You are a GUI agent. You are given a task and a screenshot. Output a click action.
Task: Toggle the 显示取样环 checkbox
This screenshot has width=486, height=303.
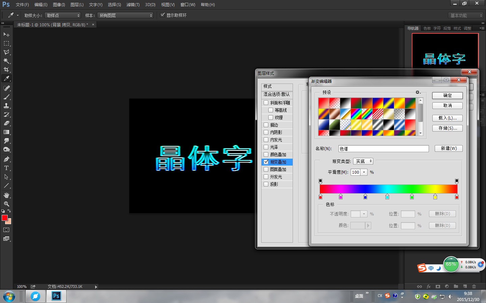click(x=163, y=15)
